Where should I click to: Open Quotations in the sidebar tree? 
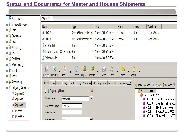click(17, 36)
